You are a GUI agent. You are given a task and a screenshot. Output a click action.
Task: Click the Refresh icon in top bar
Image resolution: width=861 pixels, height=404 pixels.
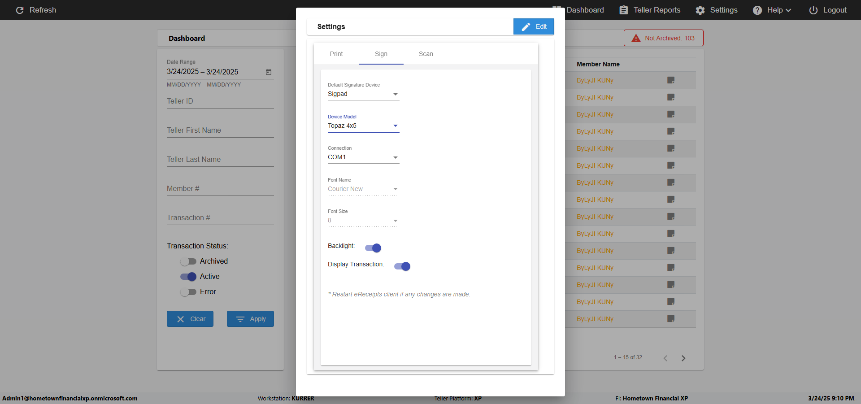20,10
